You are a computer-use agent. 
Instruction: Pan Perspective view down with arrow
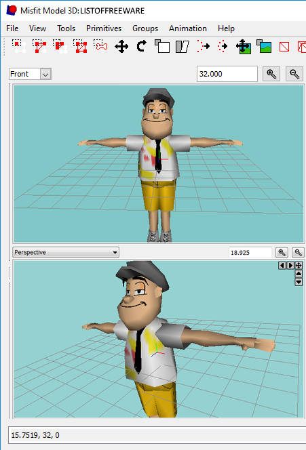[x=299, y=282]
